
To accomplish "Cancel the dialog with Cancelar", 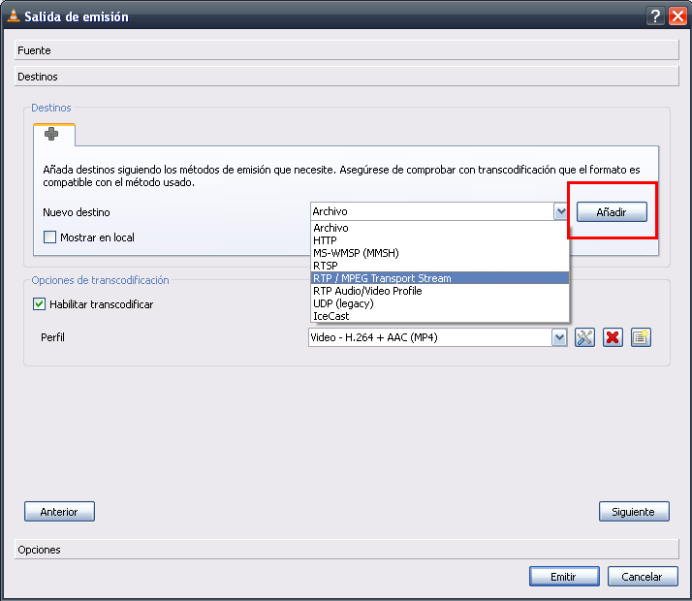I will pos(643,577).
